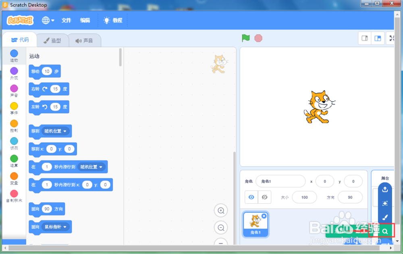Open 秒内滑行到 随机位置 dropdown
The width and height of the screenshot is (403, 254).
[91, 167]
